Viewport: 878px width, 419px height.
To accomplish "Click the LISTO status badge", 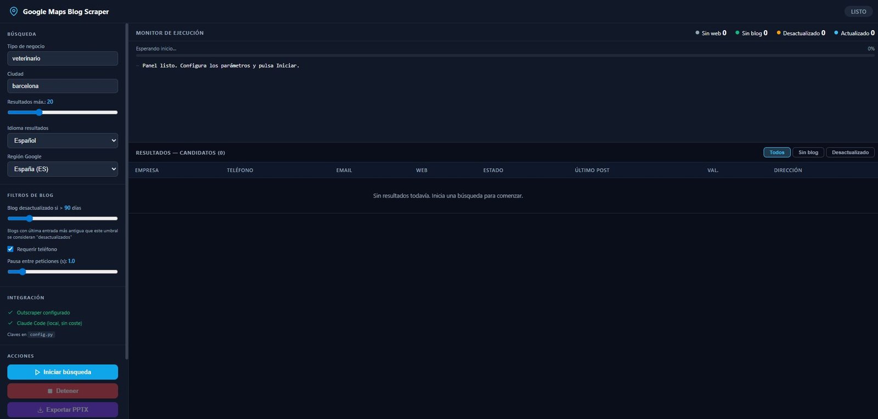I will click(x=859, y=12).
